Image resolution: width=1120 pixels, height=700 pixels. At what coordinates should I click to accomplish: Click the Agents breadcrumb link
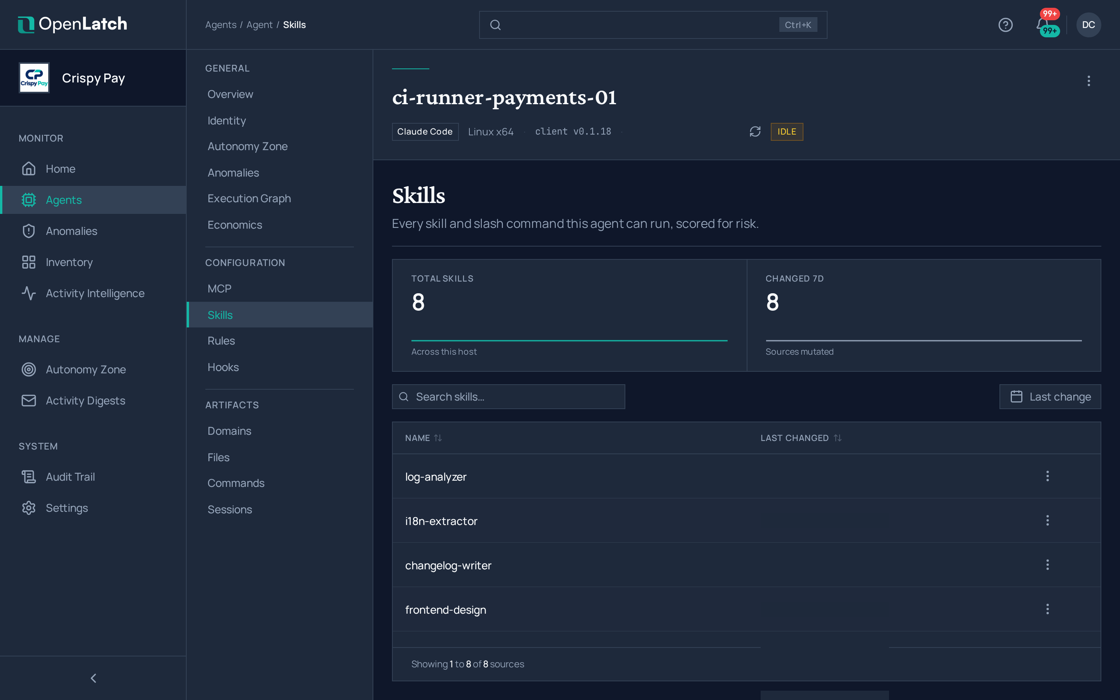coord(221,24)
